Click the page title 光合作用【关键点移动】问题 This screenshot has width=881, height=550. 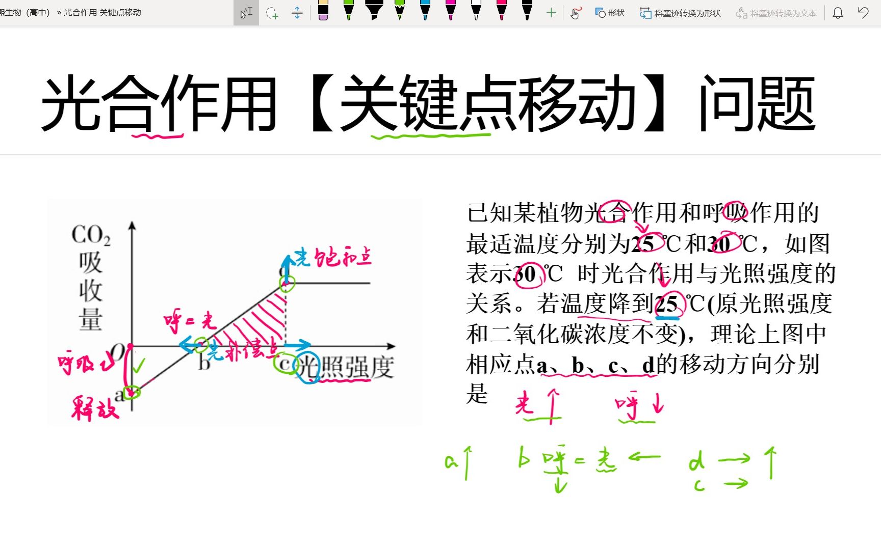click(428, 103)
